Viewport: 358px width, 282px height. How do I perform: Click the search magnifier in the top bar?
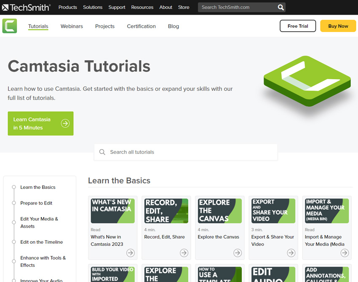point(281,7)
